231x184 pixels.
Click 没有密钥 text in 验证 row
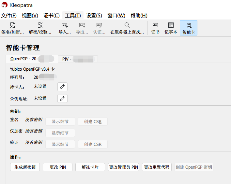click(34, 142)
